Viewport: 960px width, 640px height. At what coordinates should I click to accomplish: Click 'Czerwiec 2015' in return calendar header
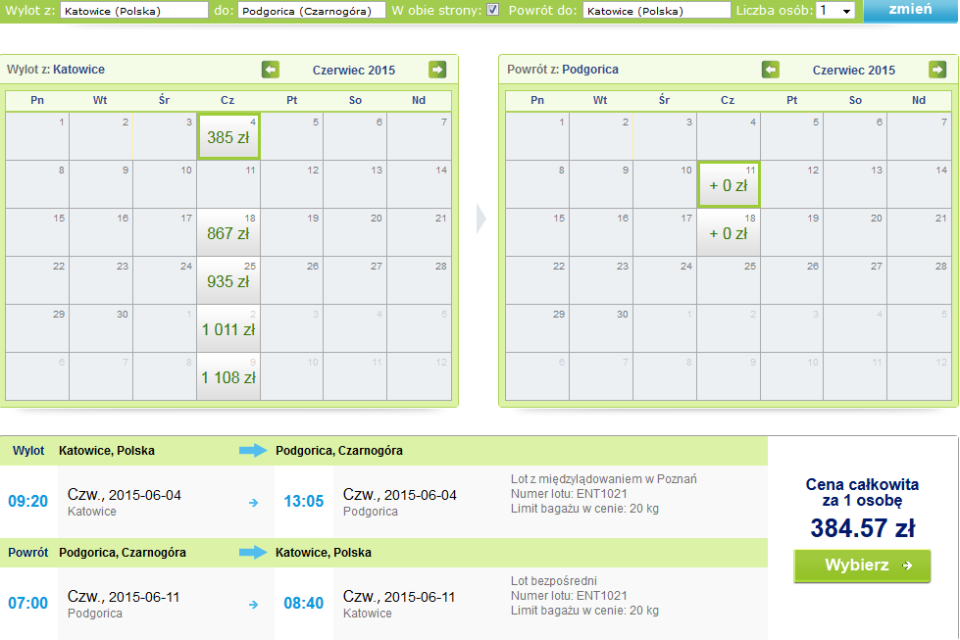[x=854, y=70]
